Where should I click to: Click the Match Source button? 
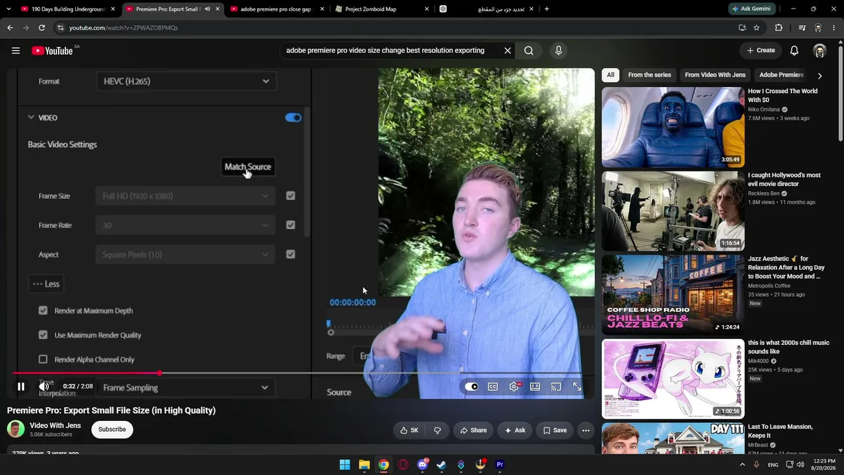point(247,167)
